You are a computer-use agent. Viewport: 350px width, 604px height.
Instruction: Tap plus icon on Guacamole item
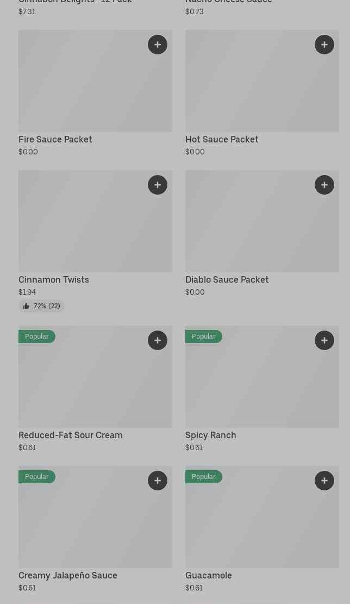point(324,481)
